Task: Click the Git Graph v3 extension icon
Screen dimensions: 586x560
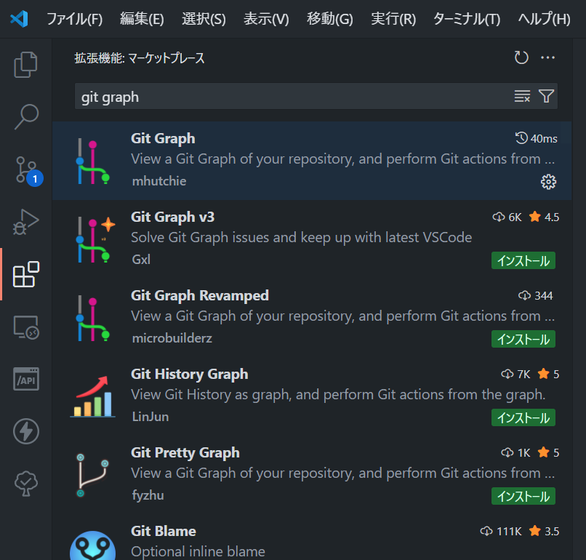Action: pos(95,240)
